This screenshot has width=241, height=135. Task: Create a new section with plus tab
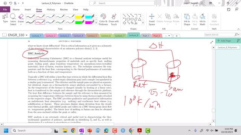177,36
